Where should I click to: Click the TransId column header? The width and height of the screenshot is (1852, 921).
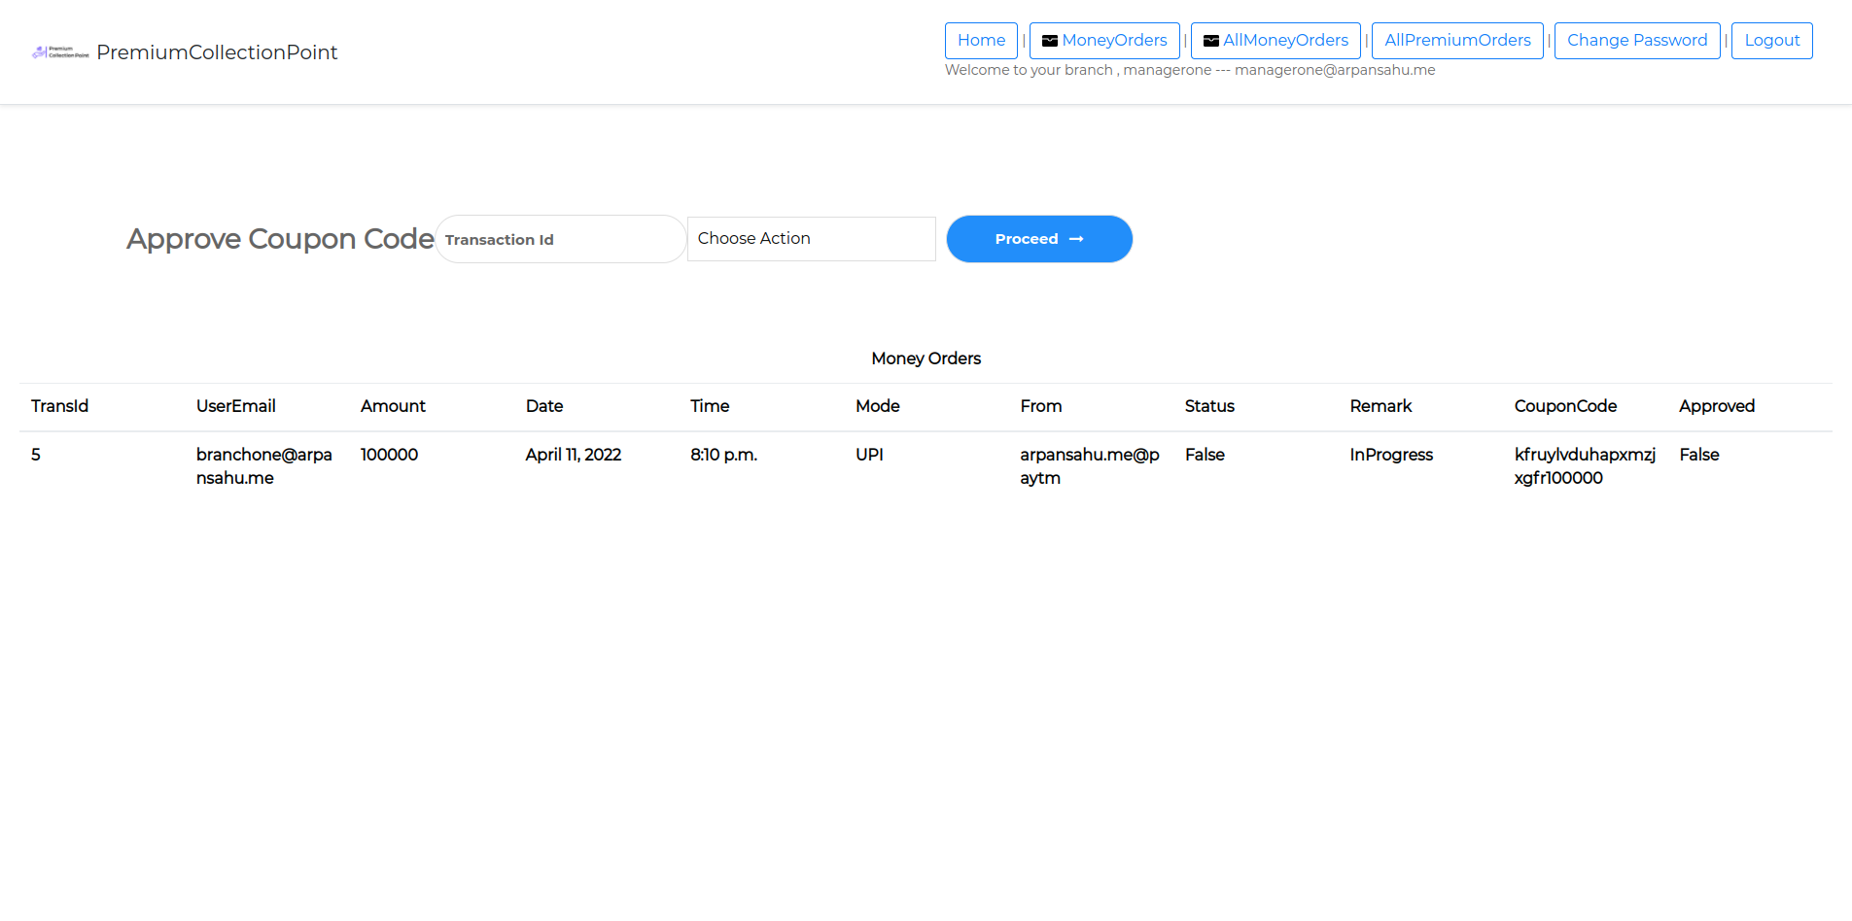[59, 406]
